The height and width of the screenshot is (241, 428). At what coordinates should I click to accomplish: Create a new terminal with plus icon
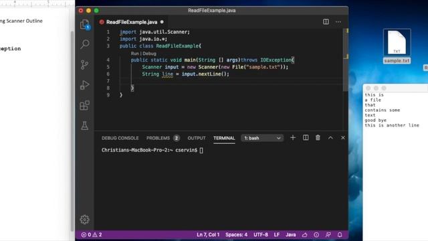293,138
